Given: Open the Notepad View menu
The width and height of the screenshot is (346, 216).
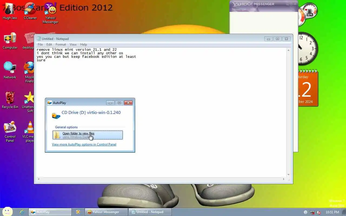Looking at the screenshot, I should 73,45.
